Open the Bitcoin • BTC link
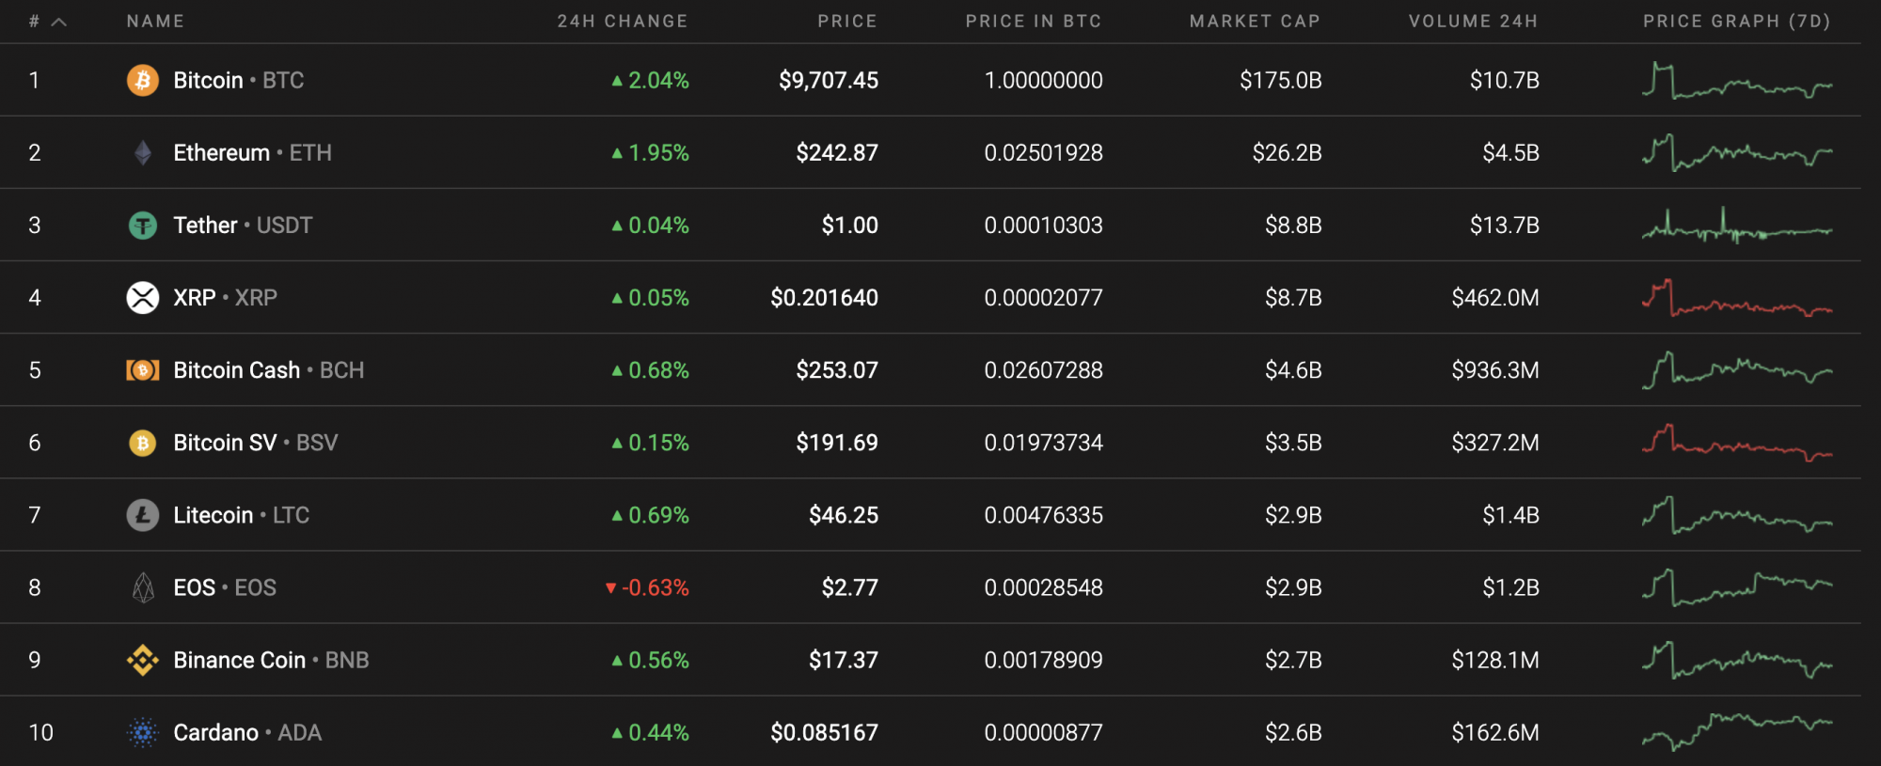The height and width of the screenshot is (766, 1881). pos(239,80)
